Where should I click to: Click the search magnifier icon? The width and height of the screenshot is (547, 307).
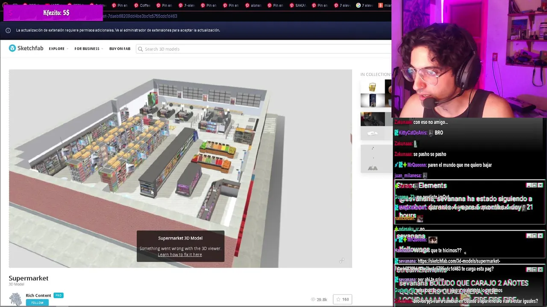(140, 49)
